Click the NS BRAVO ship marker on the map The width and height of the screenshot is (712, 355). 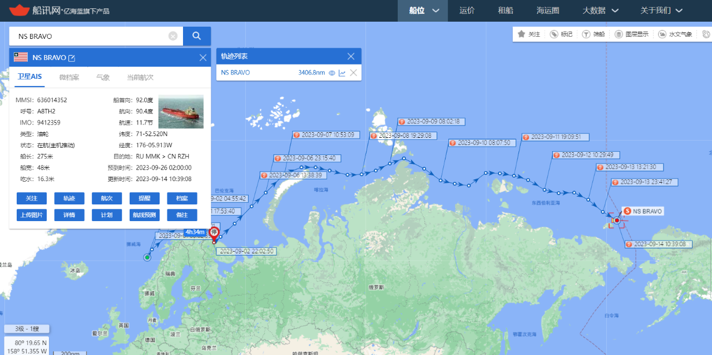[x=616, y=221]
